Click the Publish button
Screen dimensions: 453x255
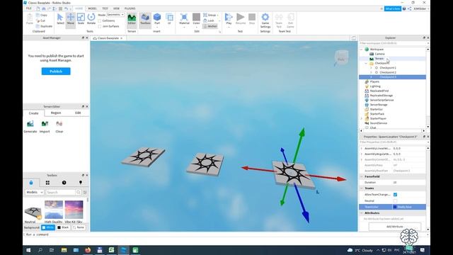(56, 71)
